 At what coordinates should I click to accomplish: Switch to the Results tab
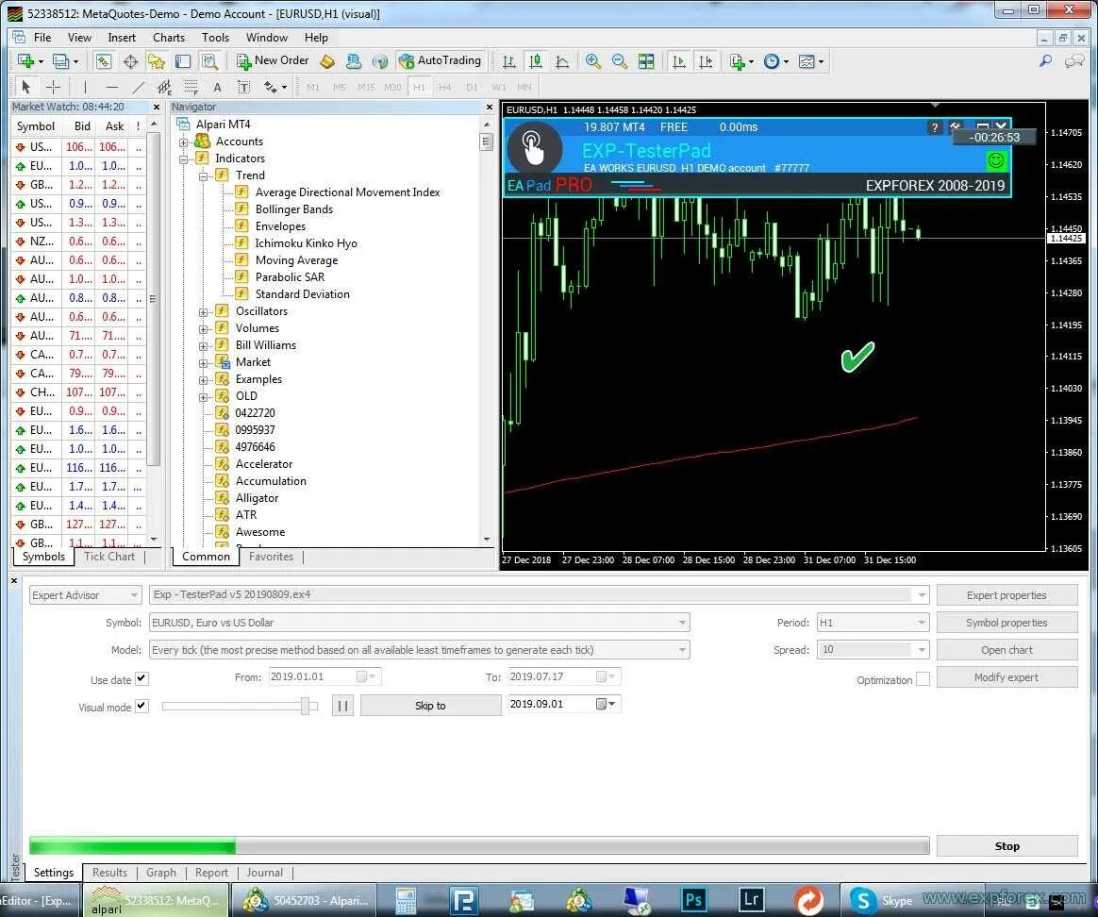click(110, 872)
